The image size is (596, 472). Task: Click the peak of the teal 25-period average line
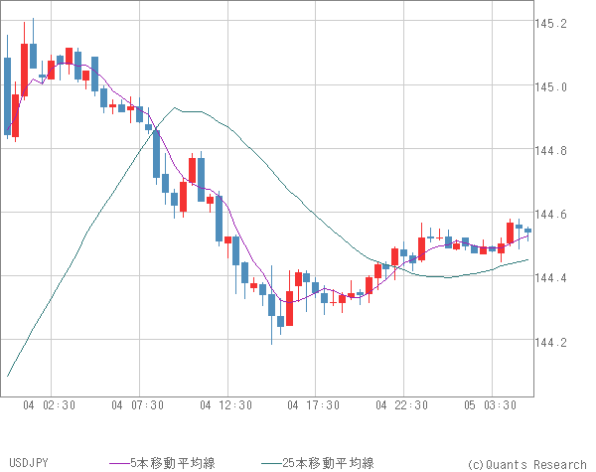click(175, 107)
